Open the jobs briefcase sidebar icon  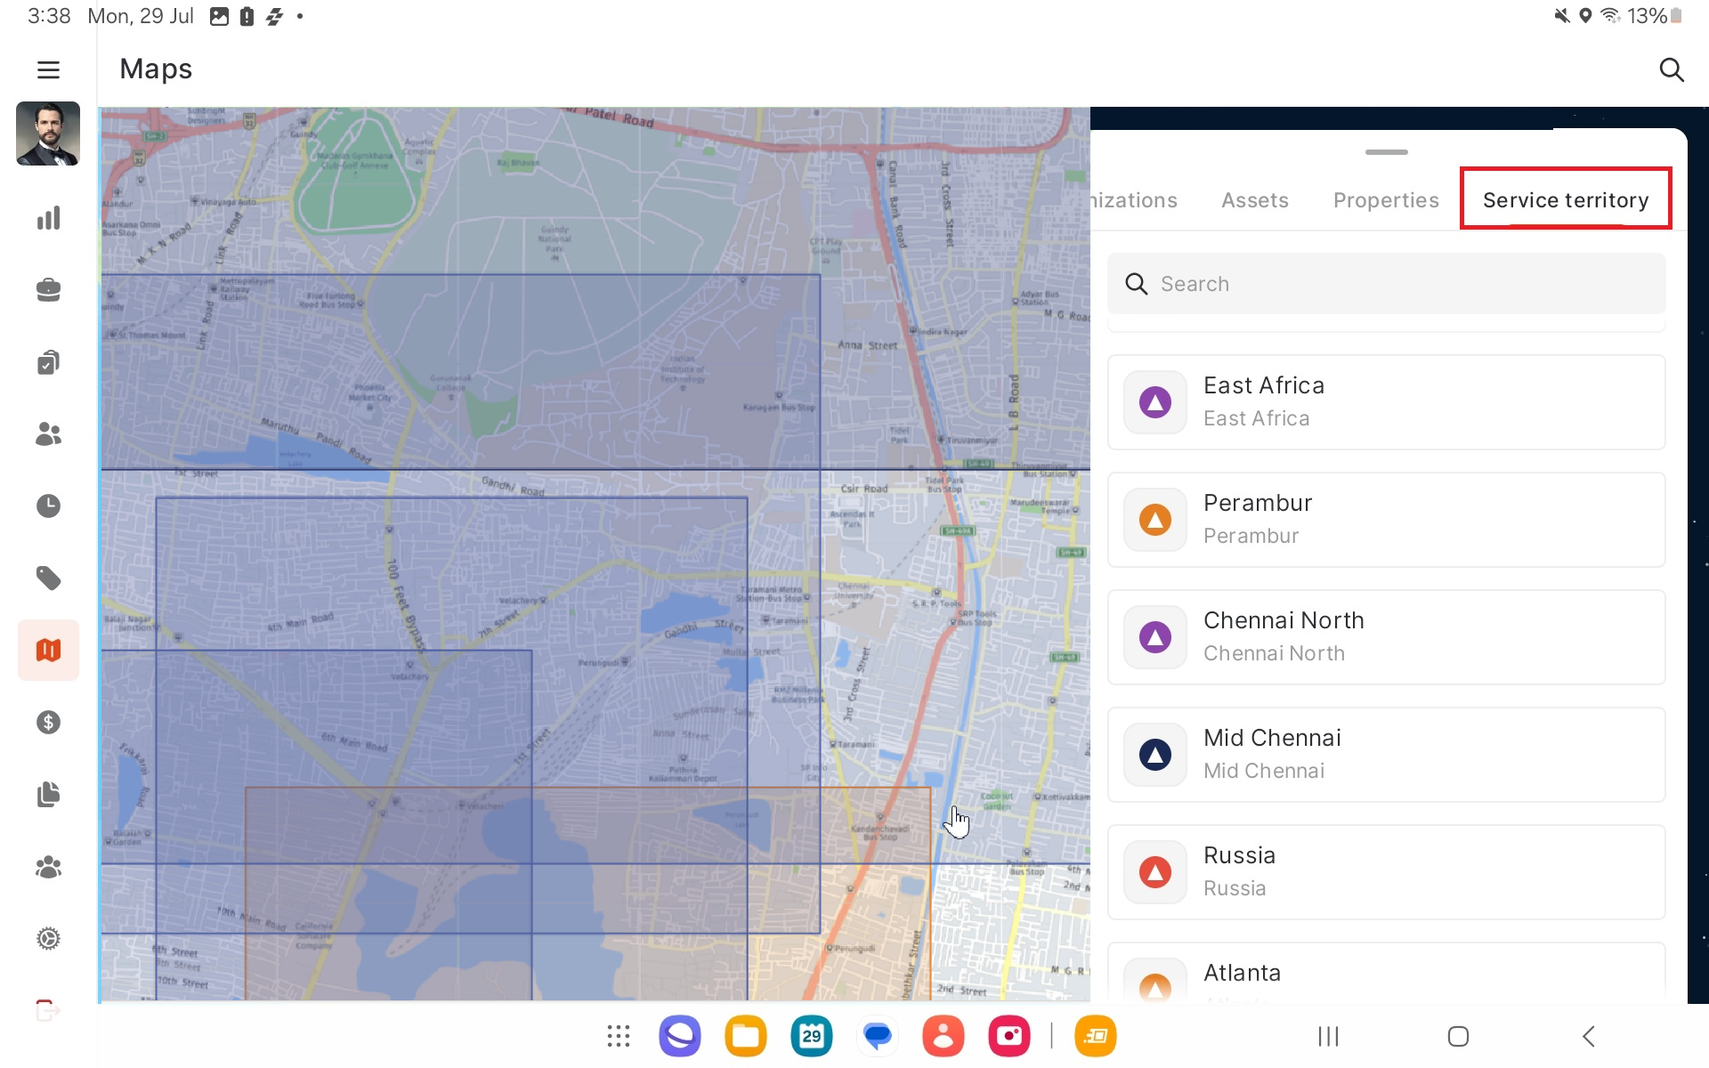coord(48,290)
